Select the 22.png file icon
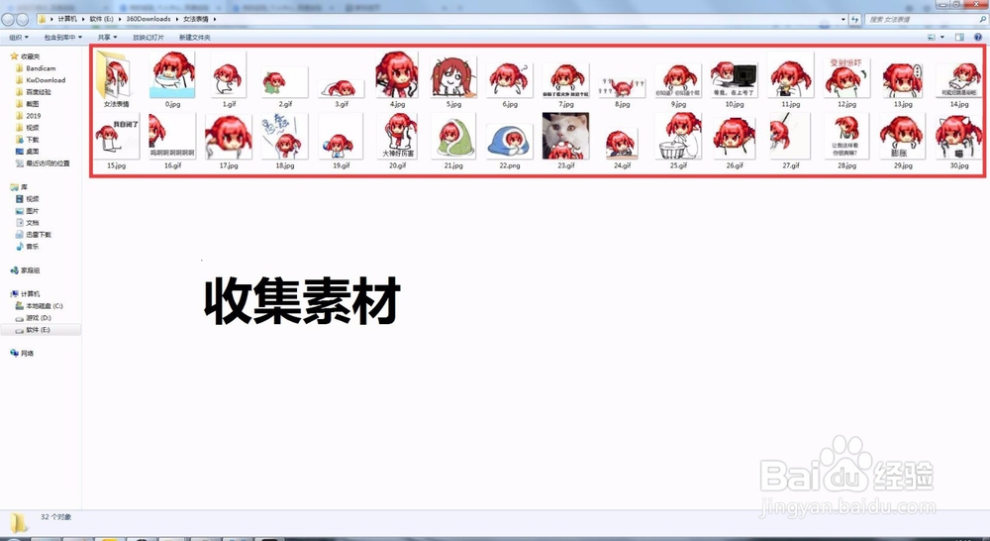Viewport: 990px width, 541px height. pyautogui.click(x=510, y=143)
